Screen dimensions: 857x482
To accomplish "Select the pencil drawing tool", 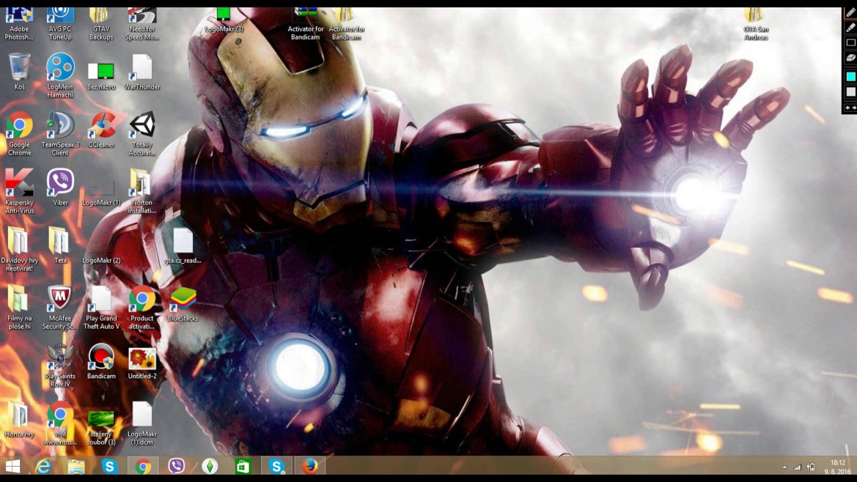I will 850,13.
